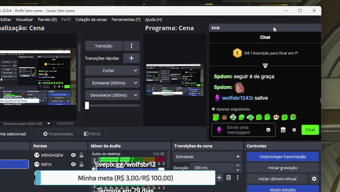Image resolution: width=340 pixels, height=192 pixels.
Task: Open the Coleção de cenas menu
Action: [x=91, y=19]
